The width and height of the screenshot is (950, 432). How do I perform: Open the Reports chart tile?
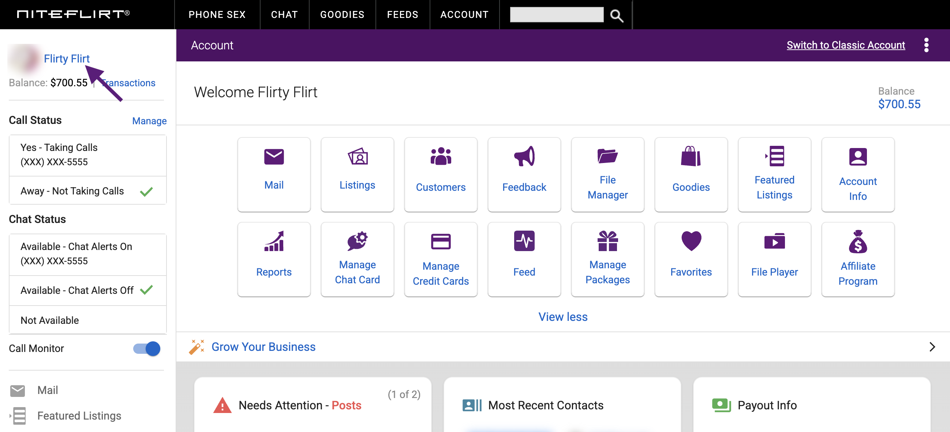[274, 259]
